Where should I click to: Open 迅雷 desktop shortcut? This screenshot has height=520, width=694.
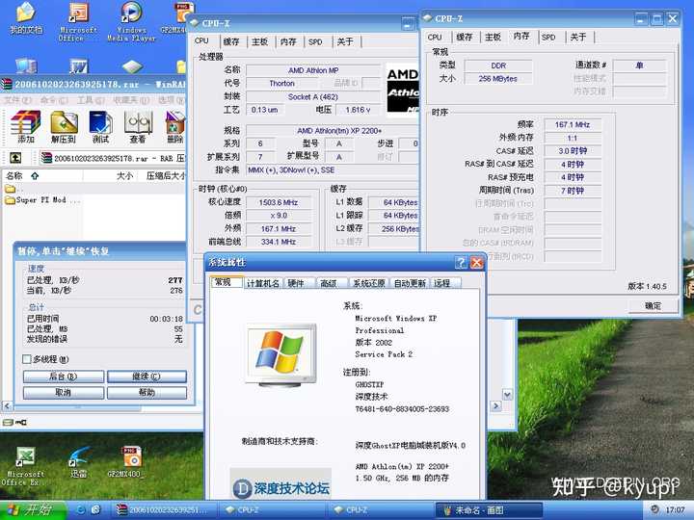pos(78,462)
